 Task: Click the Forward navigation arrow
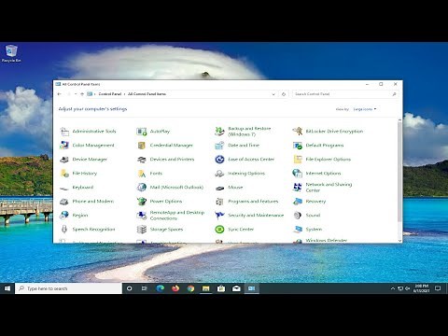69,94
